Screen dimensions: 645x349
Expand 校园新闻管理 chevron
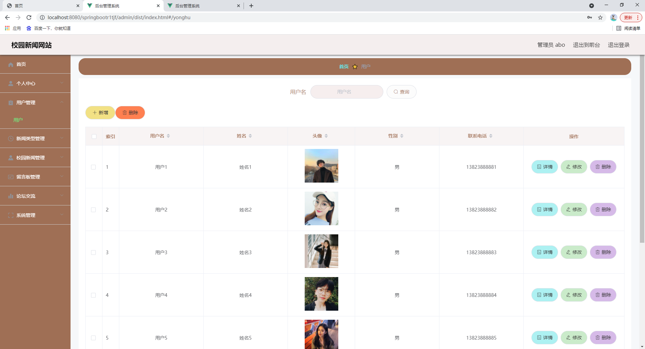point(62,157)
